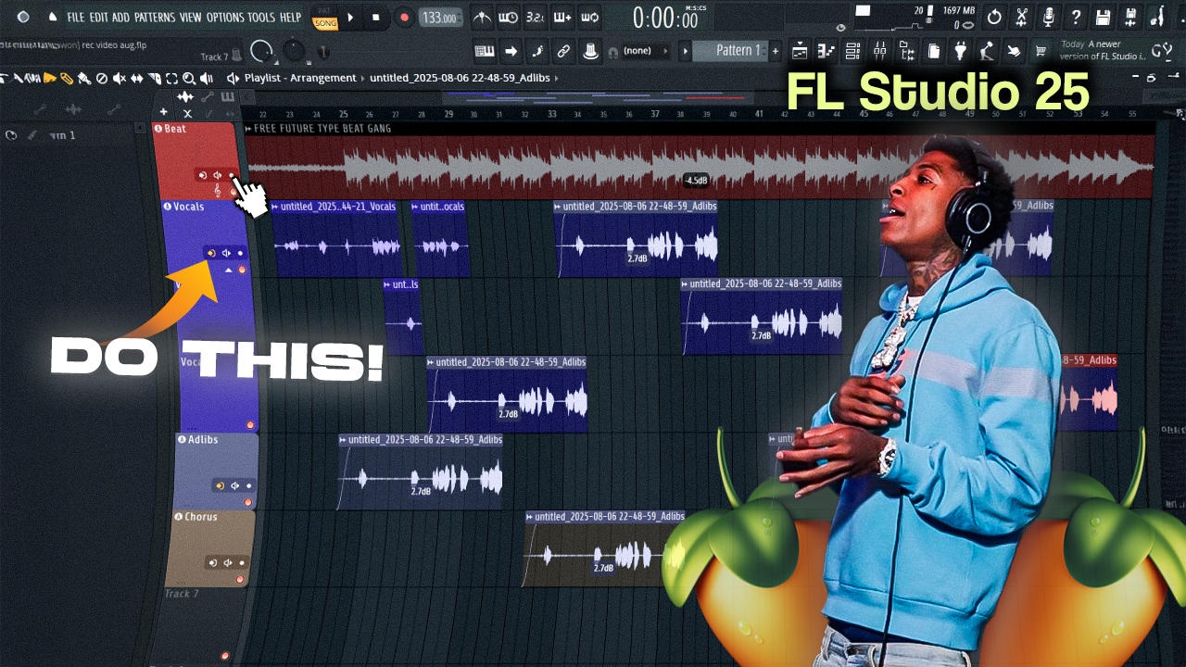
Task: Select the FREE FUTURE TYPE BEAT GANG clip
Action: click(649, 167)
